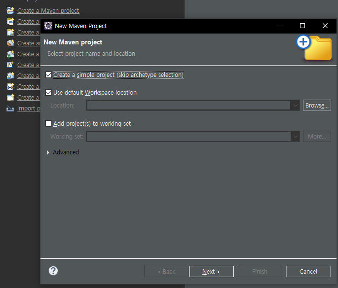The width and height of the screenshot is (338, 288).
Task: Click the 'Working set:' label
Action: point(67,136)
